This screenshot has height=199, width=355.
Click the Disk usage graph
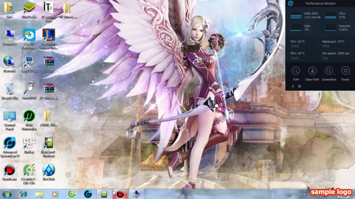[296, 28]
